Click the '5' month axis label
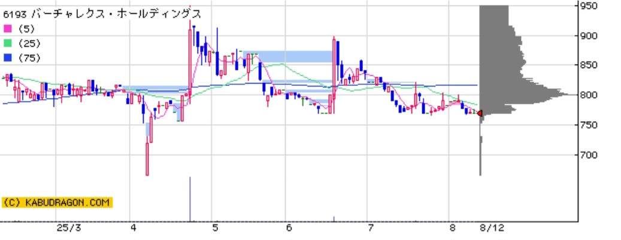This screenshot has width=621, height=240. tap(215, 228)
